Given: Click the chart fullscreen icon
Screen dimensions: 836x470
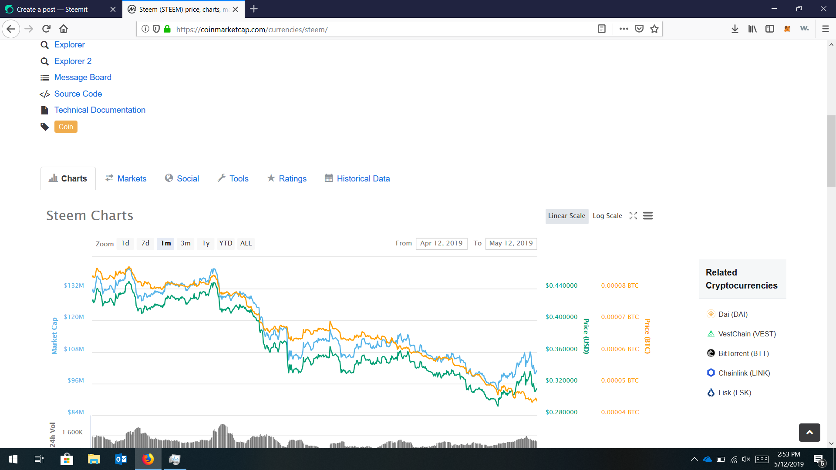Looking at the screenshot, I should (633, 216).
